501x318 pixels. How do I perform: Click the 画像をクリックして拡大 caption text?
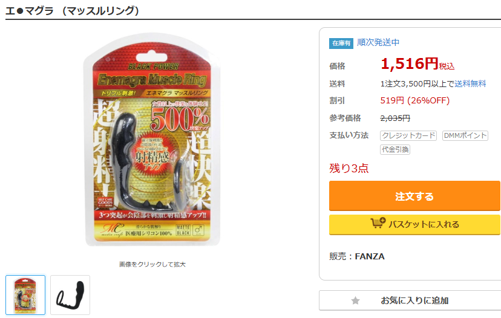coord(152,264)
